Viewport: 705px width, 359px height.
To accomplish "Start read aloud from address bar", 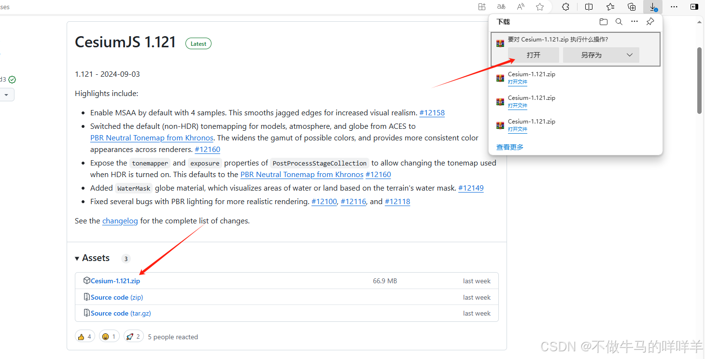I will (x=521, y=7).
